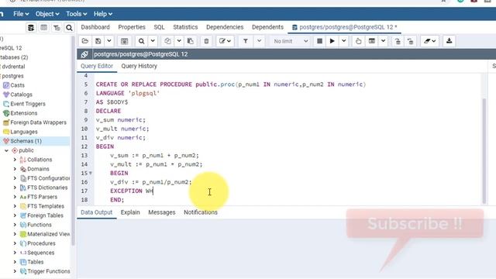Image resolution: width=496 pixels, height=279 pixels.
Task: Toggle the code fold arrow on line 15
Action: 91,174
